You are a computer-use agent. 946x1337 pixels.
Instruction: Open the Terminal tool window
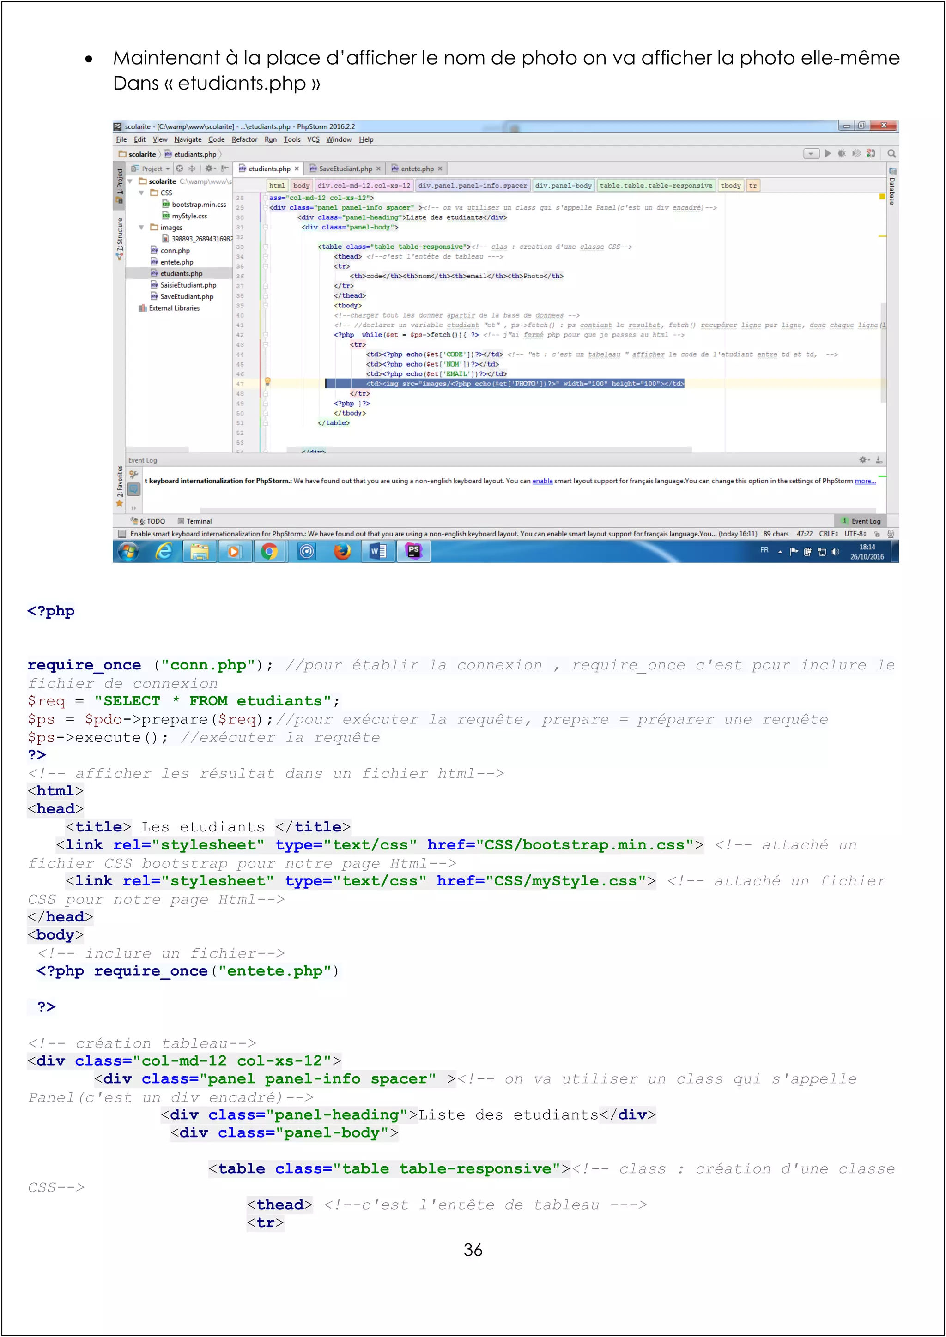pos(194,521)
